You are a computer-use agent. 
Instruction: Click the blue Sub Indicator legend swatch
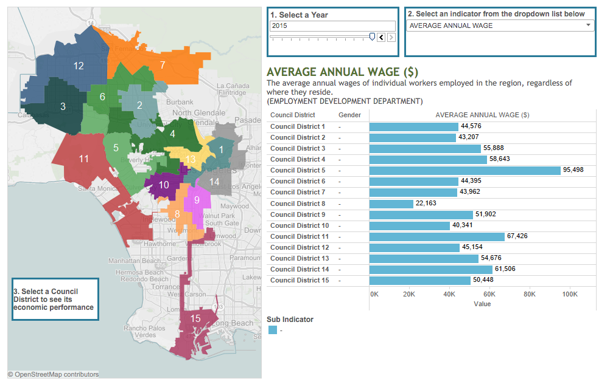coord(273,330)
